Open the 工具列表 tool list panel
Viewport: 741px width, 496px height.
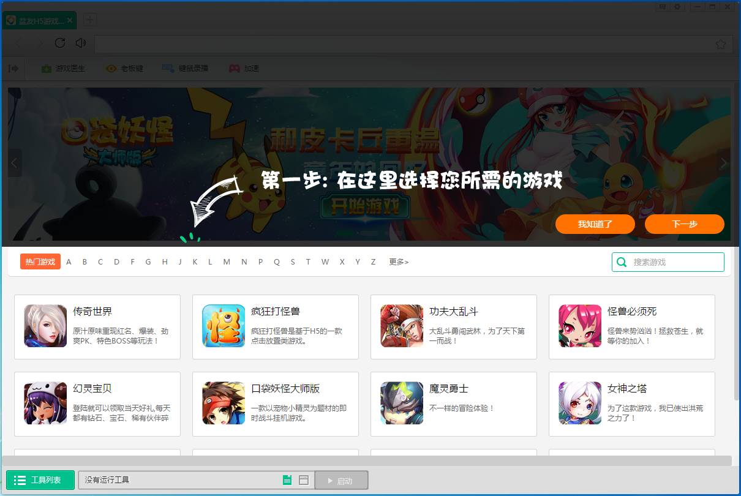click(39, 480)
